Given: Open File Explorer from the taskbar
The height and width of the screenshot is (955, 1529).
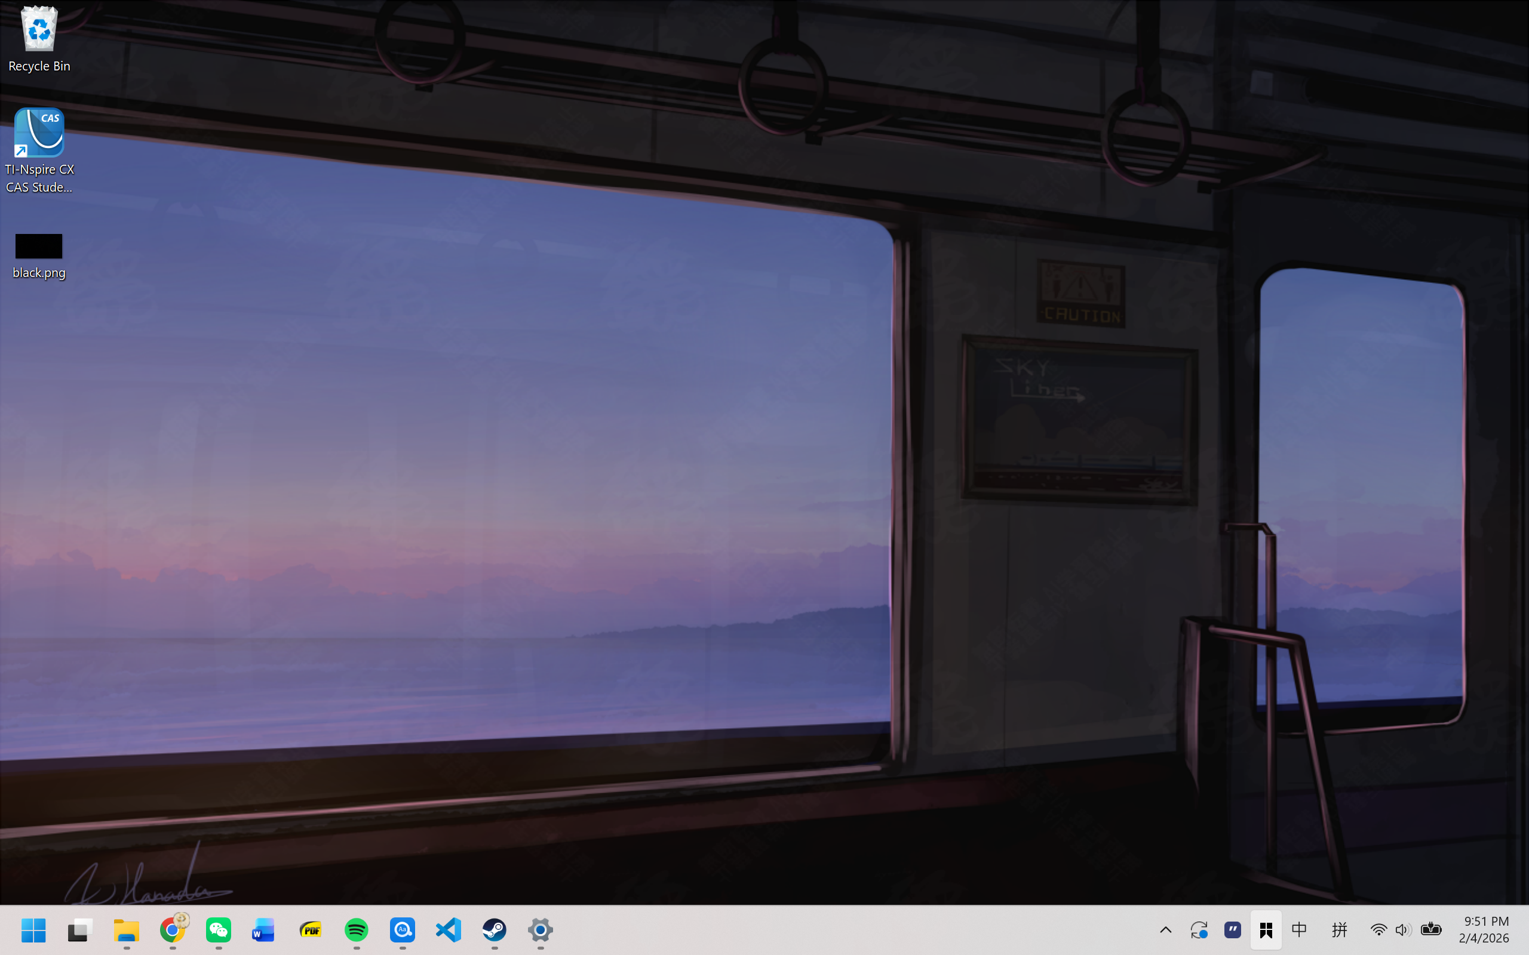Looking at the screenshot, I should (x=127, y=930).
